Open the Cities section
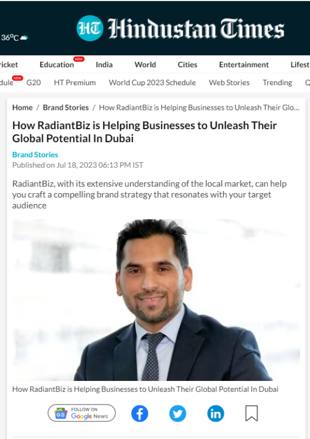The width and height of the screenshot is (310, 439). (x=187, y=65)
